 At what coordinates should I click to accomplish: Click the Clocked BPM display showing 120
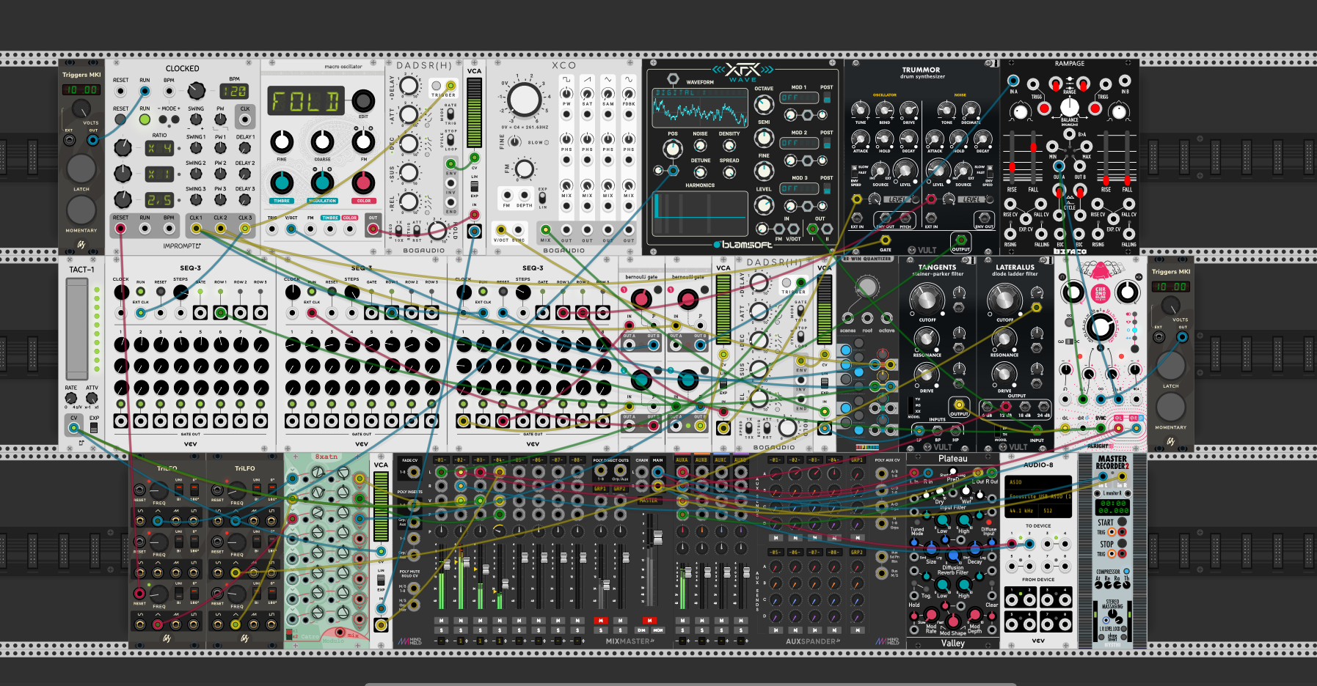pyautogui.click(x=234, y=91)
